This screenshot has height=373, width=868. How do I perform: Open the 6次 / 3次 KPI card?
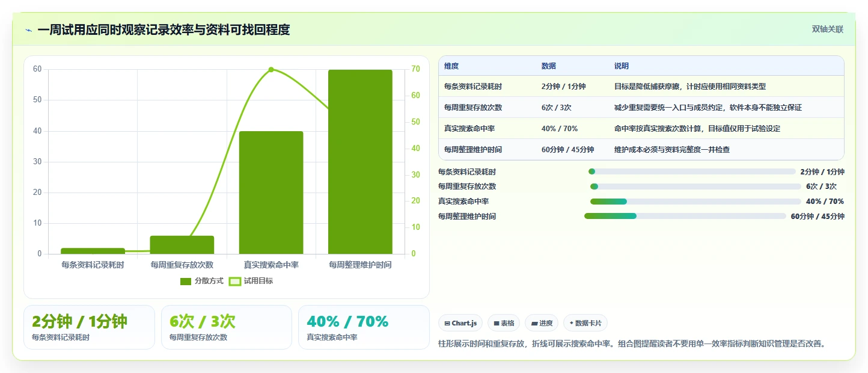point(227,327)
